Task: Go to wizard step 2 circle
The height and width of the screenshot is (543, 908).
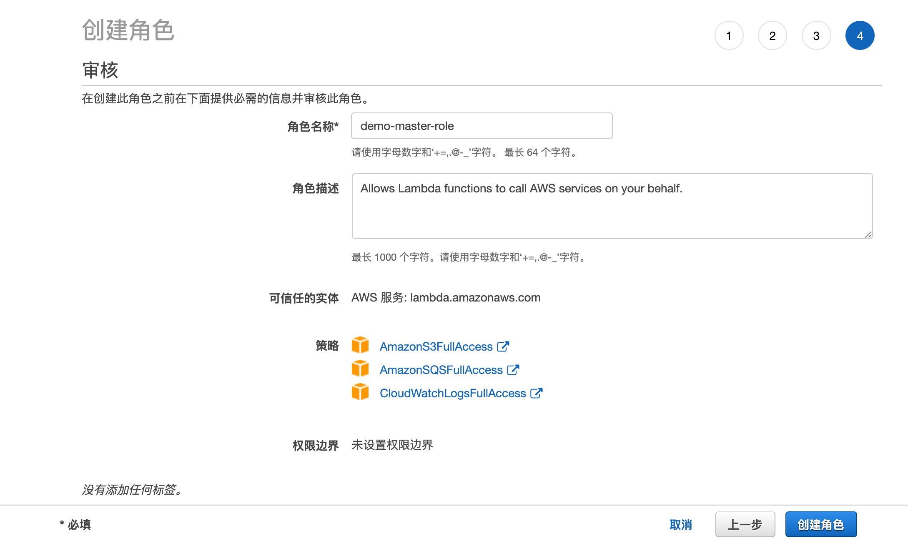Action: pyautogui.click(x=773, y=36)
